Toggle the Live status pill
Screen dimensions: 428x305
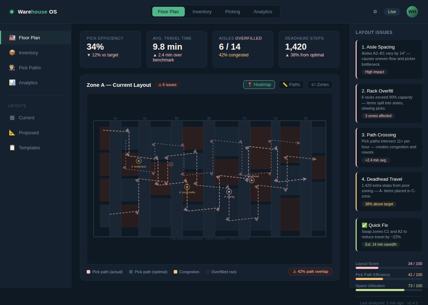(392, 12)
